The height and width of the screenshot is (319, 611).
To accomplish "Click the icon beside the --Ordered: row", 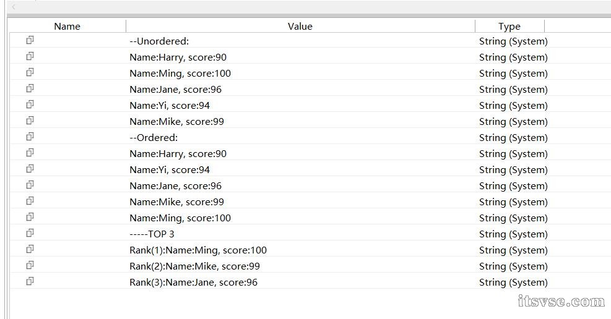I will click(x=30, y=137).
